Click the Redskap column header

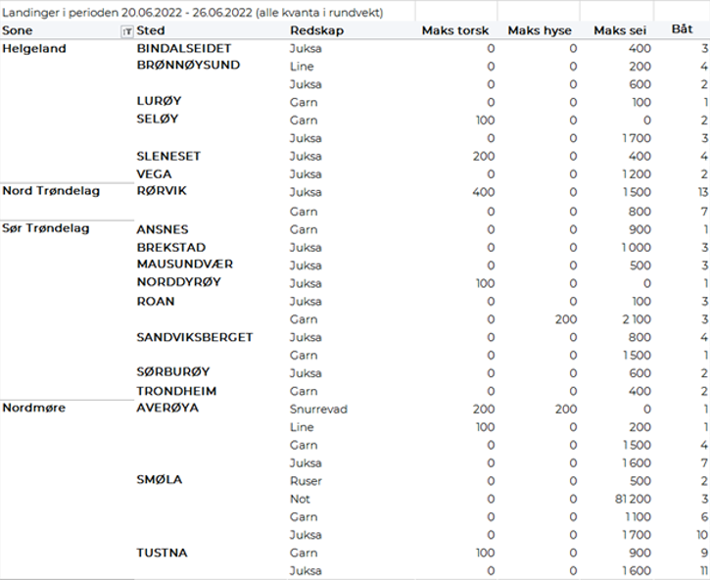point(316,31)
